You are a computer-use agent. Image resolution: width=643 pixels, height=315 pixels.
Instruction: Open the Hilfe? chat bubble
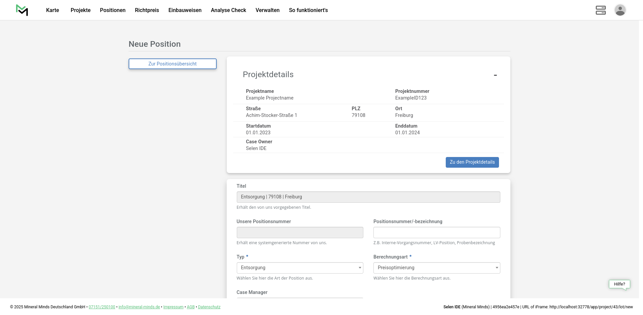tap(619, 284)
